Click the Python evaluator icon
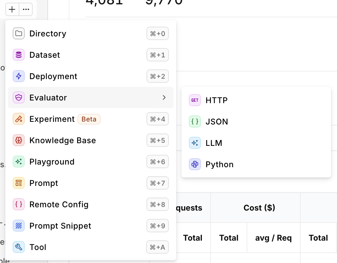Viewport: 337px width, 263px height. pyautogui.click(x=195, y=164)
